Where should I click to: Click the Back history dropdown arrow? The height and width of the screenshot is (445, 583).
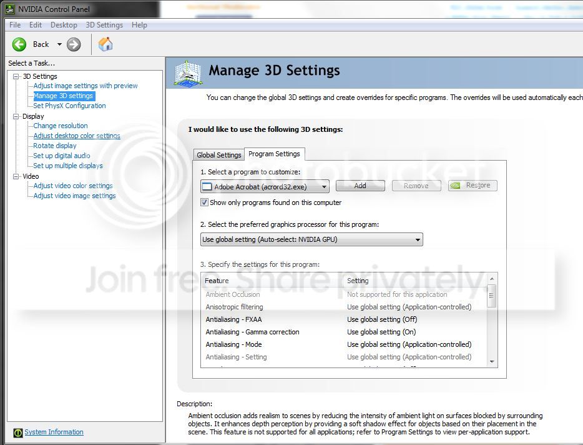pos(59,44)
